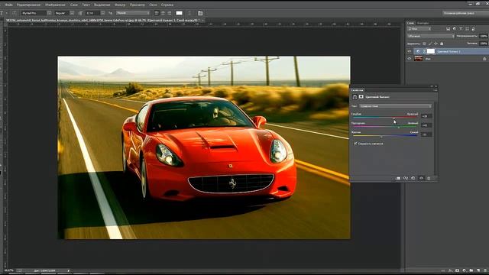Center align text
Viewport: 489px width, 275px height.
(x=163, y=13)
